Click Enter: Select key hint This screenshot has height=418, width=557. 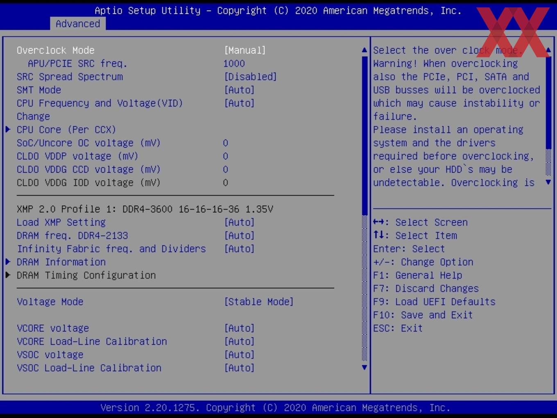click(409, 249)
